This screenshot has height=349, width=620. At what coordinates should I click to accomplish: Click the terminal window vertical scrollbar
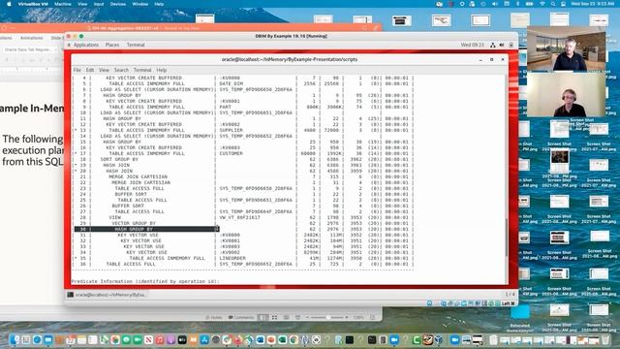click(507, 238)
